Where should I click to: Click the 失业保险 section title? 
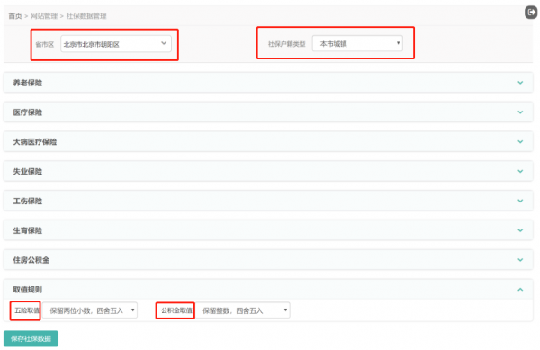[28, 171]
